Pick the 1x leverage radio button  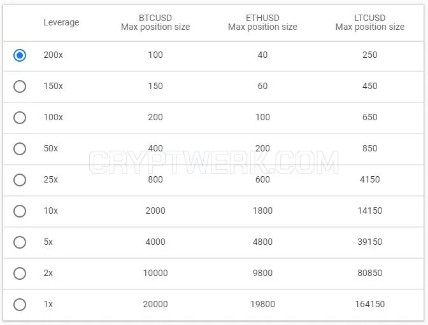(20, 304)
